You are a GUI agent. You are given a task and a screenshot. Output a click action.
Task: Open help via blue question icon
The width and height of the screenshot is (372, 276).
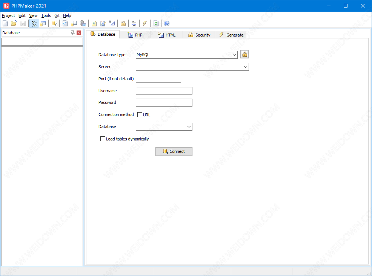(x=167, y=23)
